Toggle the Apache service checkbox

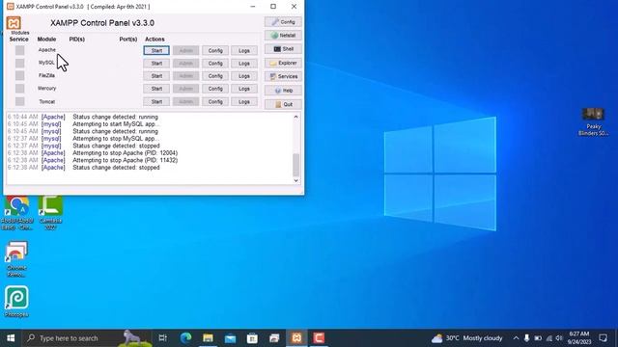19,50
